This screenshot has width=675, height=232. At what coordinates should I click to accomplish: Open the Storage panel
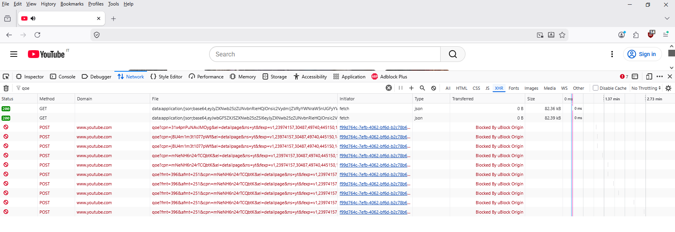coord(274,77)
